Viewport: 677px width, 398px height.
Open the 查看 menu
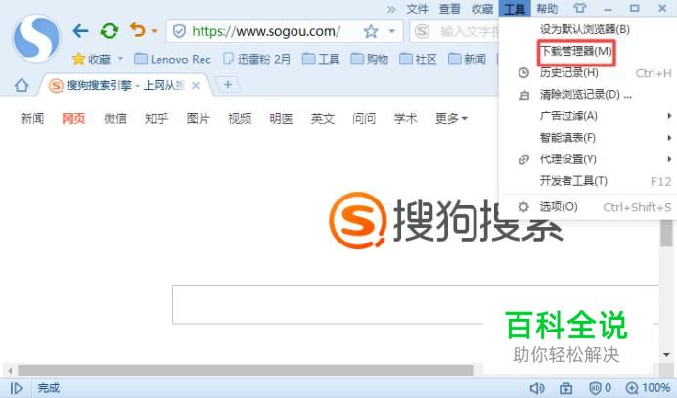coord(449,9)
